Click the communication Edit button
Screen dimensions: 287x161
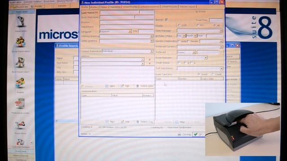click(x=125, y=122)
